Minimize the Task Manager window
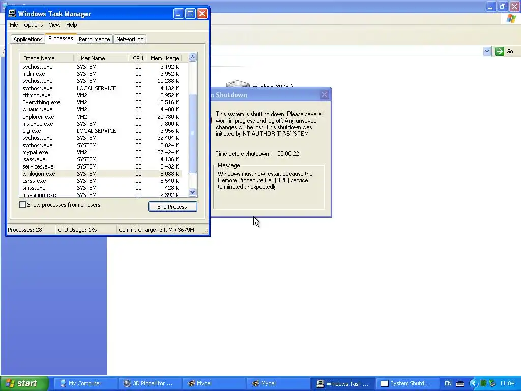This screenshot has width=521, height=391. [179, 14]
